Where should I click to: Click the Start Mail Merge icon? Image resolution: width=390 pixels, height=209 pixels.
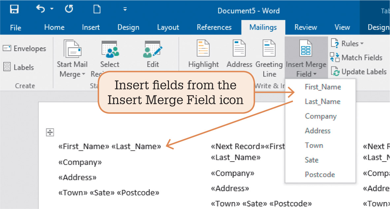[72, 48]
